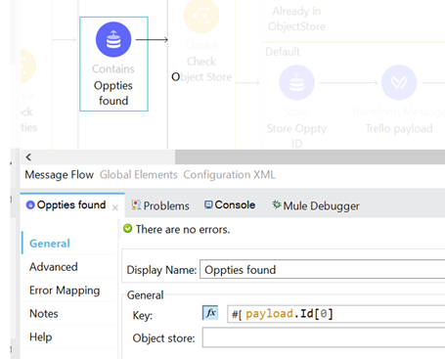Click the Mule Debugger bug icon
The image size is (445, 359).
tap(277, 204)
